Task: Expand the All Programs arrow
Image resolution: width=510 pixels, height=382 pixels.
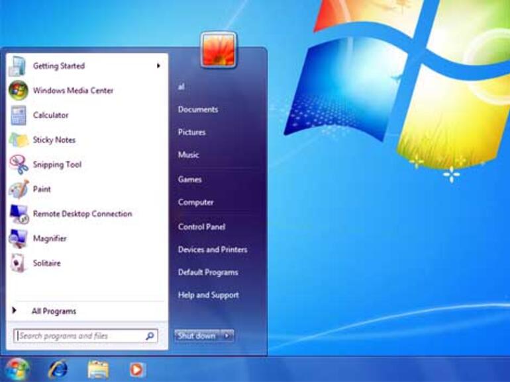Action: pos(14,311)
